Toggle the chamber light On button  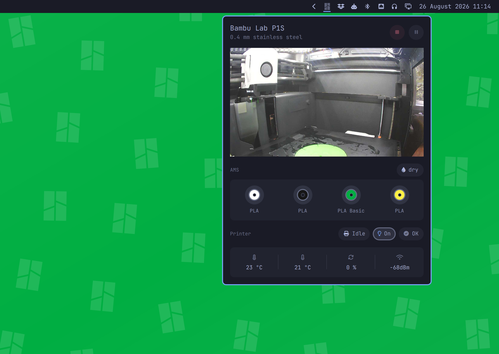[x=384, y=234]
